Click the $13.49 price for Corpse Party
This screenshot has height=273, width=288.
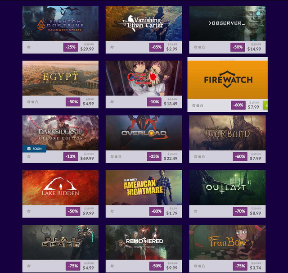[171, 104]
